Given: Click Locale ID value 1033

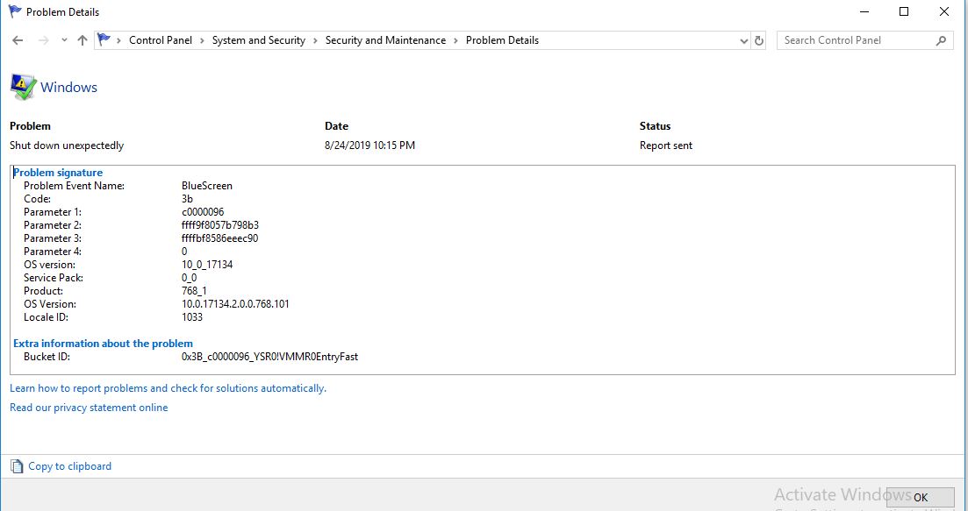Looking at the screenshot, I should (x=192, y=316).
